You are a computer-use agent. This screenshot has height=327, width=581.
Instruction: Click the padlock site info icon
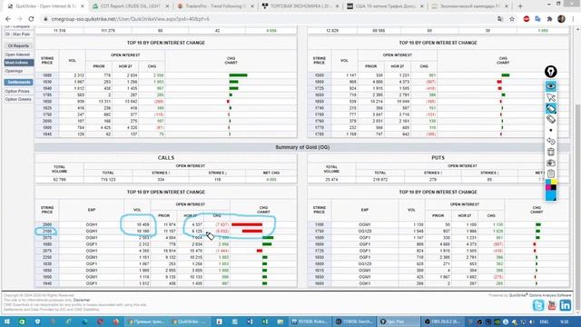pyautogui.click(x=45, y=18)
